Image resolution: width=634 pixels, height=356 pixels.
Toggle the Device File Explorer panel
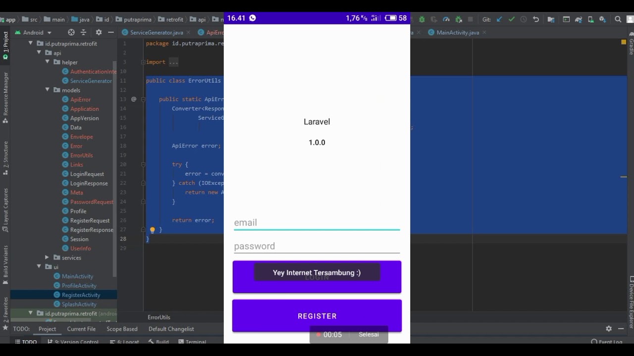[631, 303]
